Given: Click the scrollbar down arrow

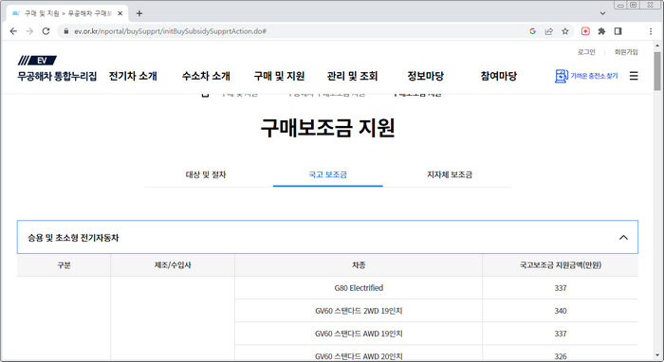Looking at the screenshot, I should [657, 355].
